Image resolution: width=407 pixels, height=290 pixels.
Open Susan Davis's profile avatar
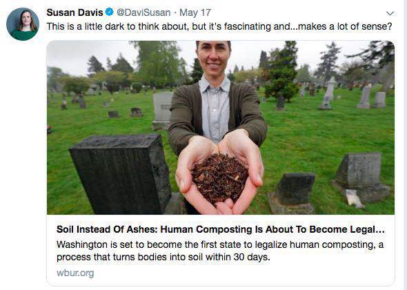23,24
